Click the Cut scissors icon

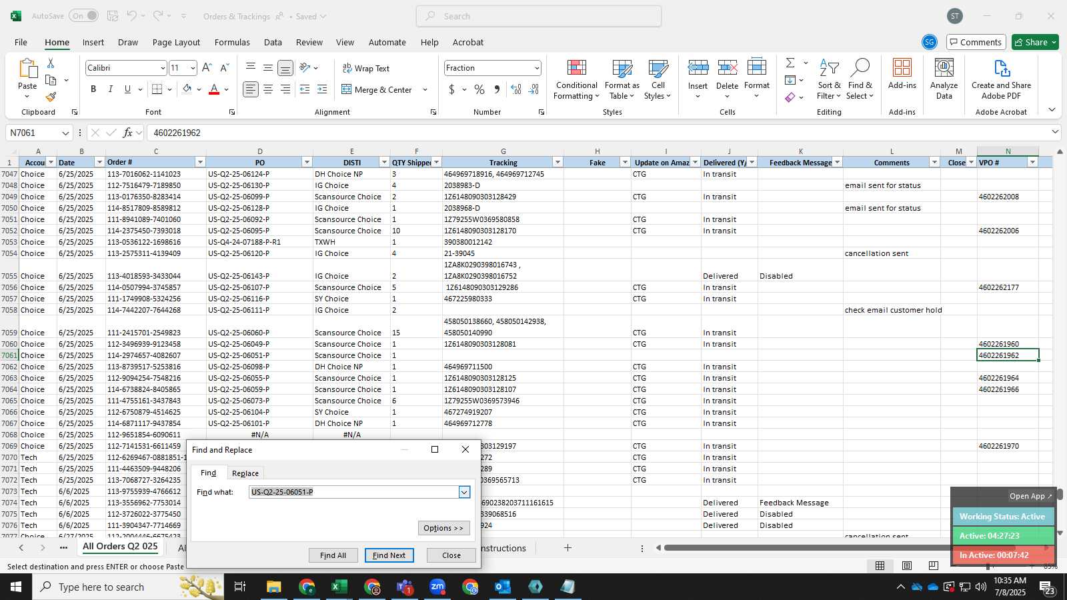[51, 63]
